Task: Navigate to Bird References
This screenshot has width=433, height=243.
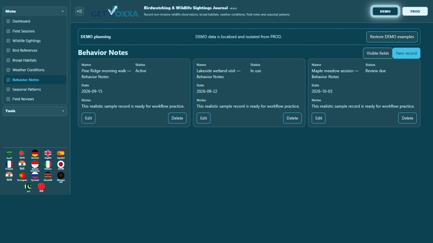Action: tap(35, 50)
